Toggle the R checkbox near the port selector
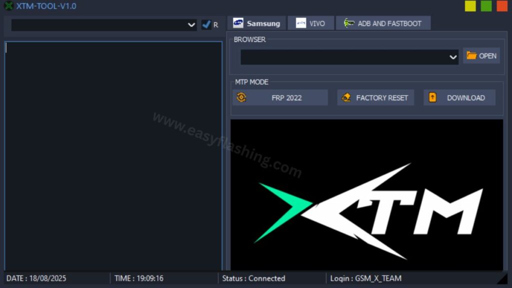Image resolution: width=512 pixels, height=288 pixels. point(206,24)
